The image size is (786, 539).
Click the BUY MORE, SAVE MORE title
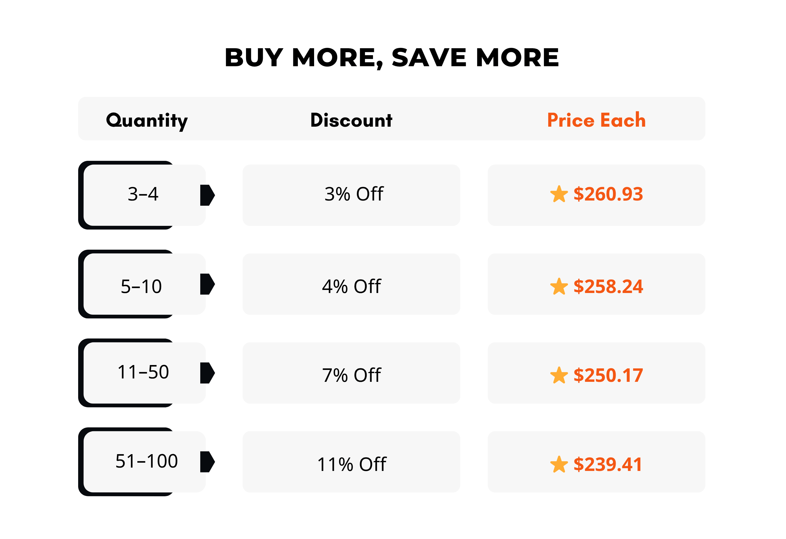[392, 58]
